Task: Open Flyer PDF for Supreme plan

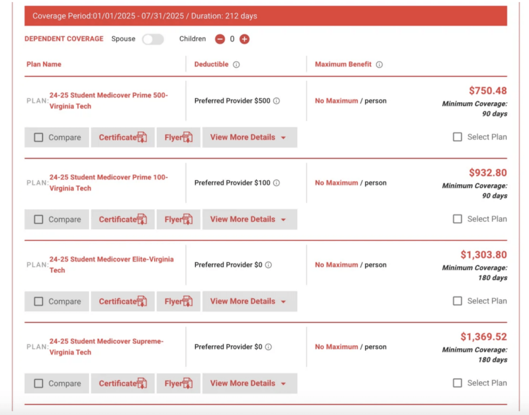Action: 178,383
